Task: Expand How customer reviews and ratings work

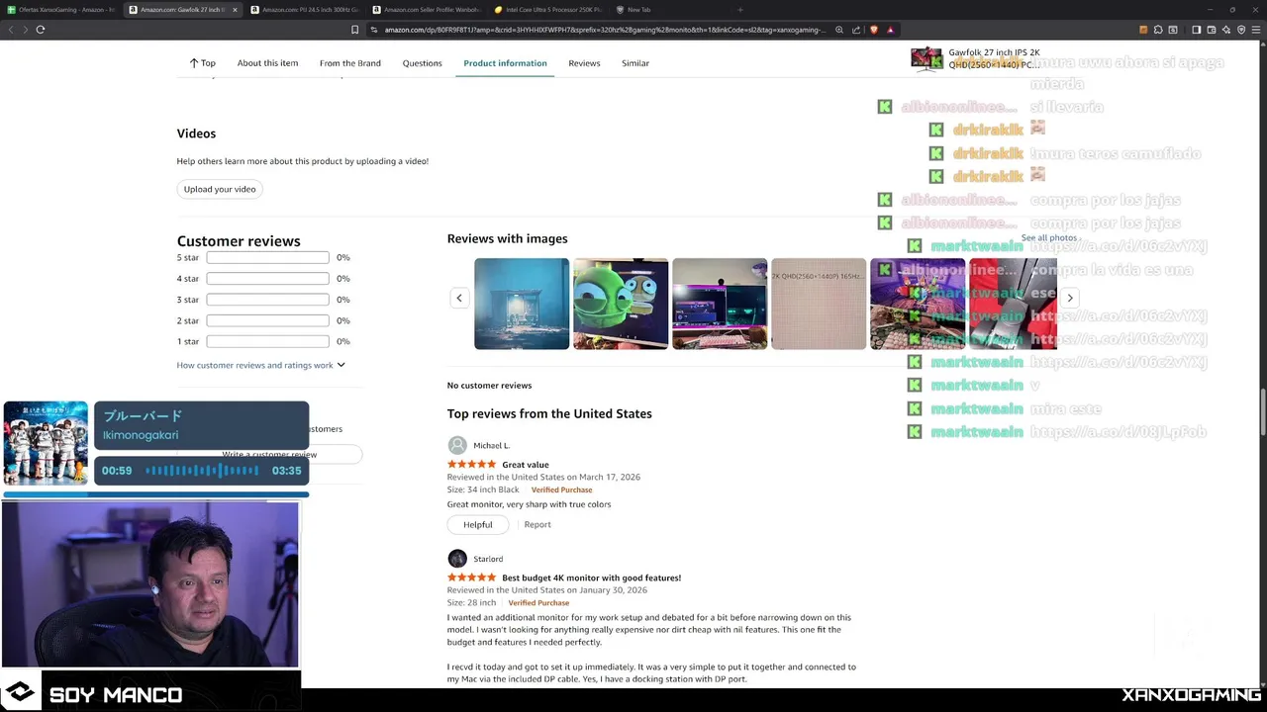Action: tap(260, 365)
